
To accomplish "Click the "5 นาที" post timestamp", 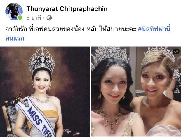I will 34,18.
